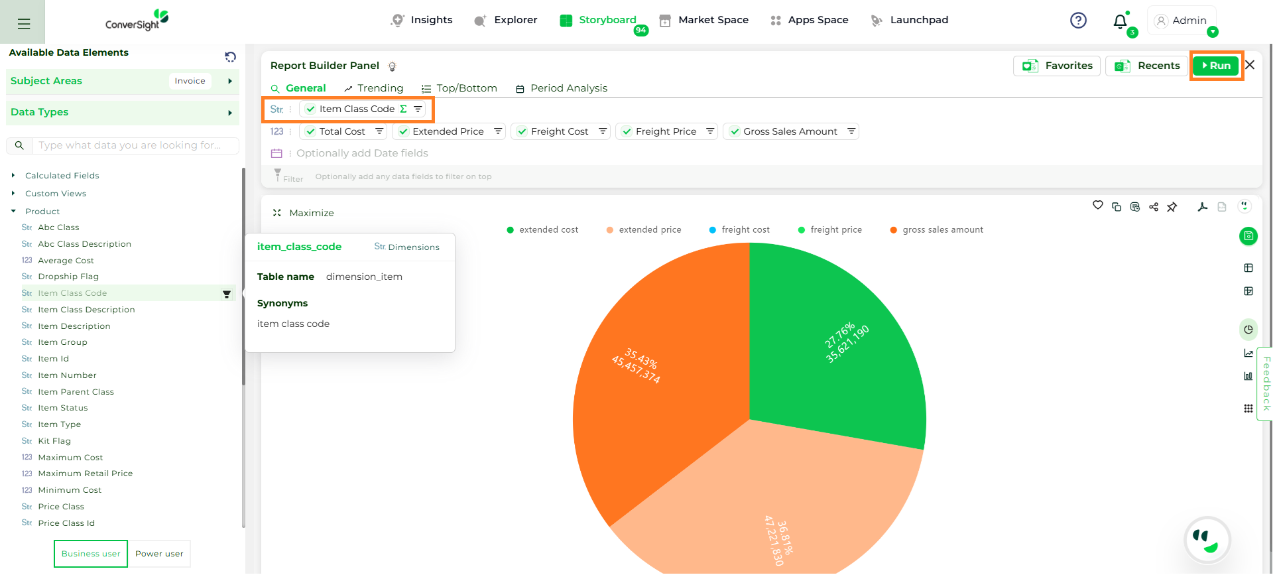The height and width of the screenshot is (575, 1275).
Task: Reset the Available Data Elements refresh icon
Action: coord(231,57)
